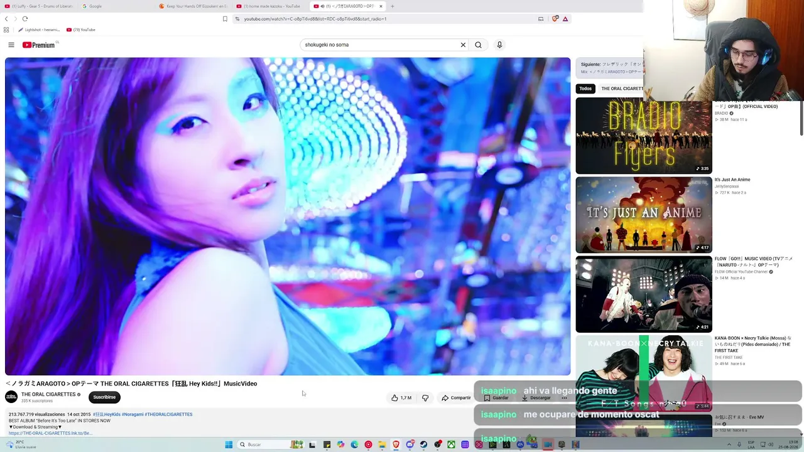Play the It's Just An Anime thumbnail
Screen dimensions: 804x452
[x=644, y=215]
